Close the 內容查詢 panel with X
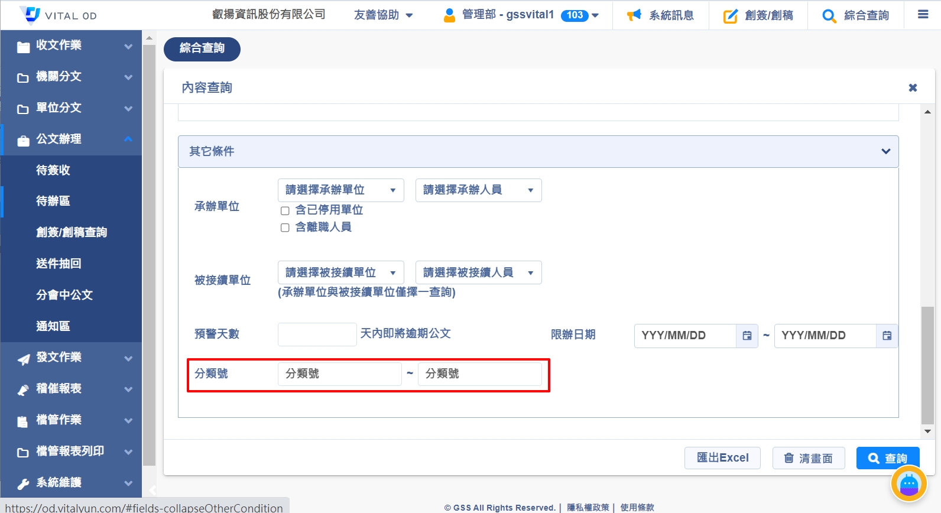This screenshot has height=513, width=941. 913,88
